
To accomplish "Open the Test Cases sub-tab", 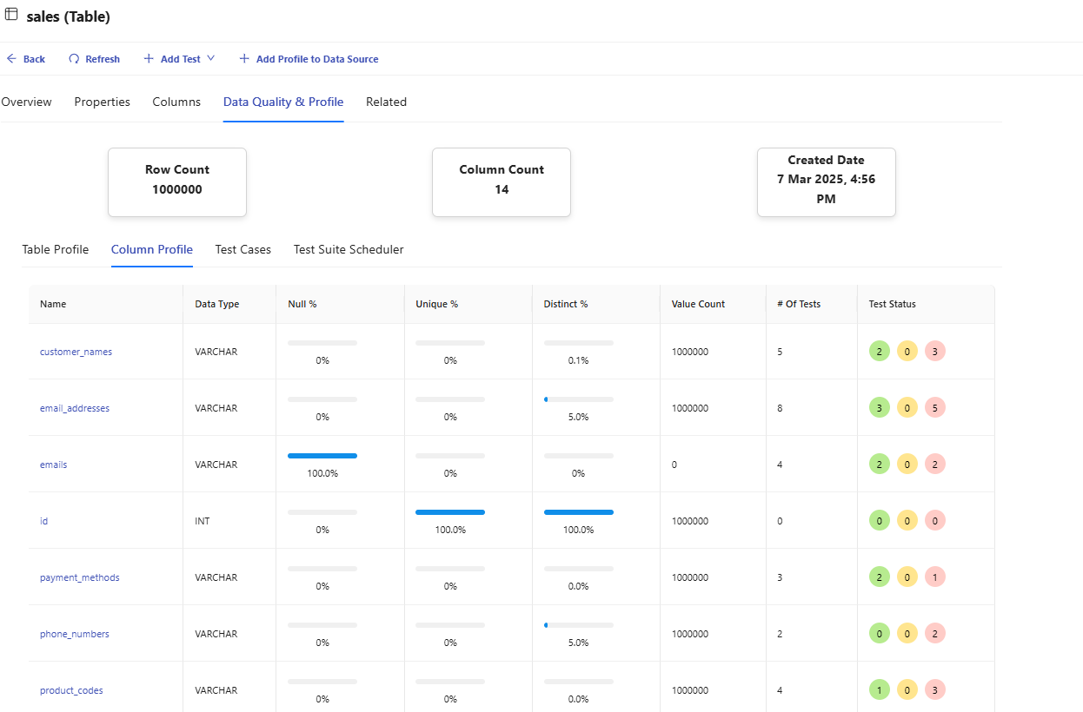I will click(243, 250).
